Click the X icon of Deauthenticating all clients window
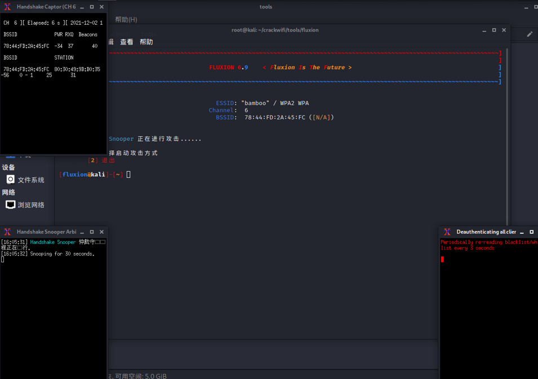538x379 pixels. [447, 232]
